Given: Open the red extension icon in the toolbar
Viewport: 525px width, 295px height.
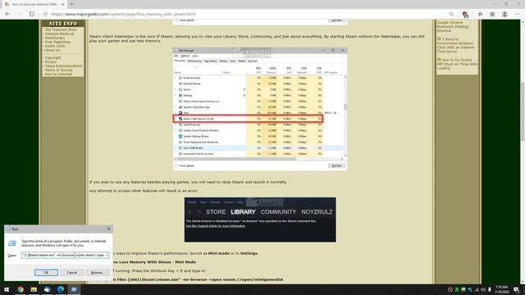Looking at the screenshot, I should tap(465, 15).
